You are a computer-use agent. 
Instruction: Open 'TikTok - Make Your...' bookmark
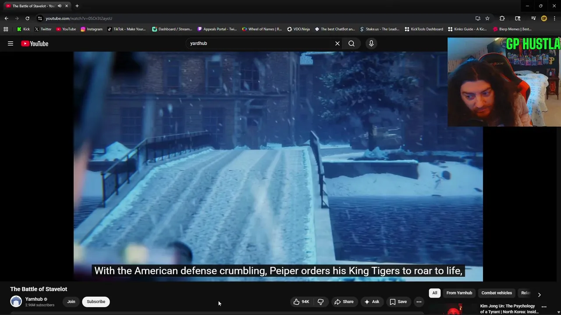click(126, 29)
